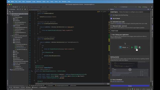
Task: Open the Build tool window tab
Action: [23, 87]
